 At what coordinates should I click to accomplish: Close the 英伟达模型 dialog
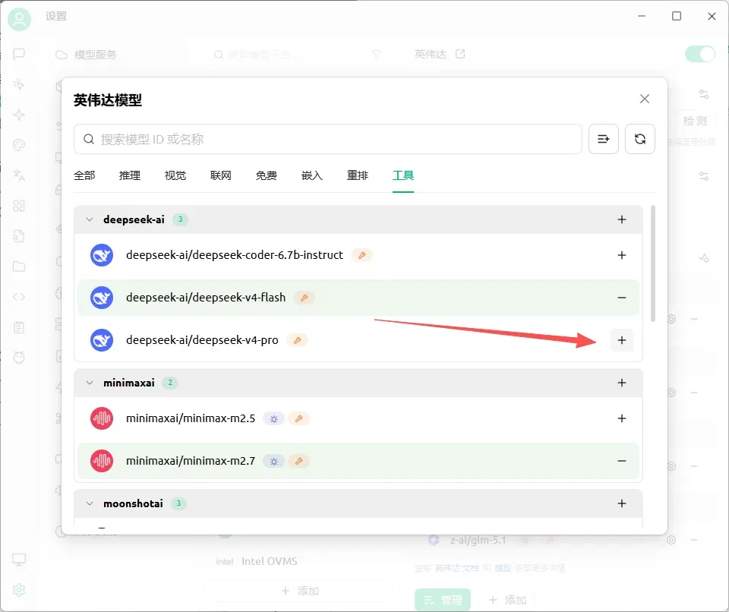[645, 99]
